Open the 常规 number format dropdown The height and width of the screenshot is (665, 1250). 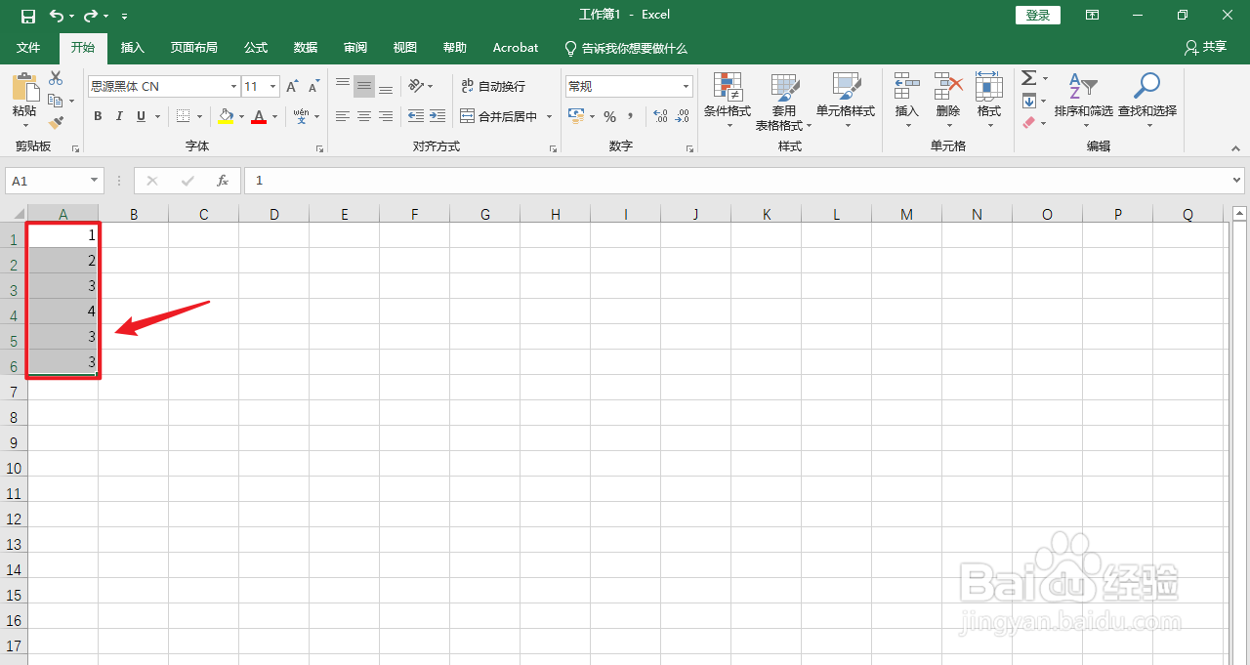(x=687, y=87)
